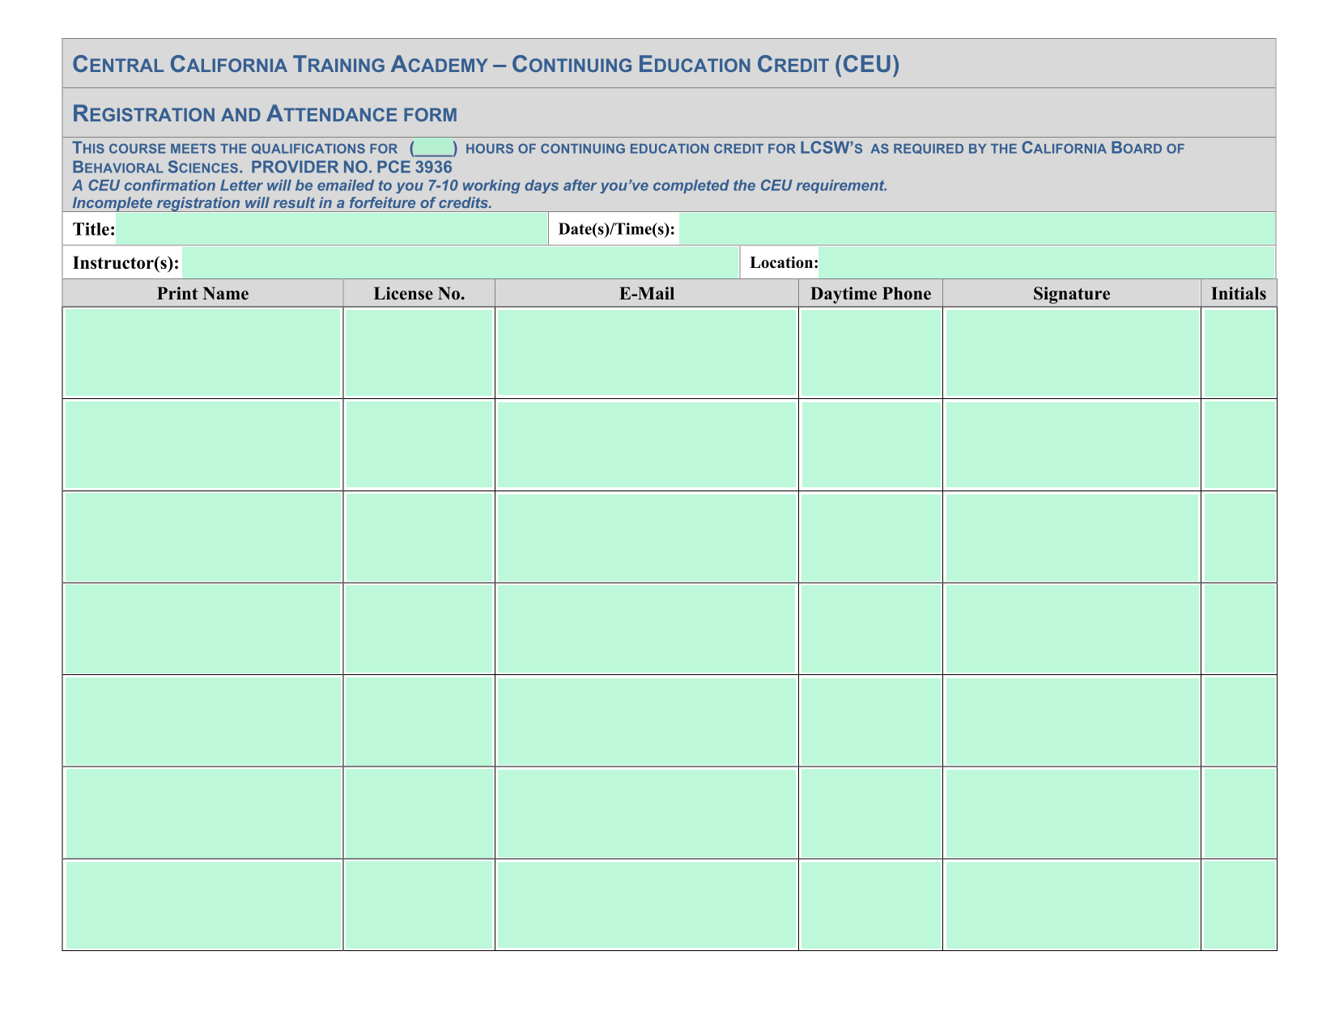Image resolution: width=1335 pixels, height=1032 pixels.
Task: Click the Location input field
Action: click(x=1046, y=263)
